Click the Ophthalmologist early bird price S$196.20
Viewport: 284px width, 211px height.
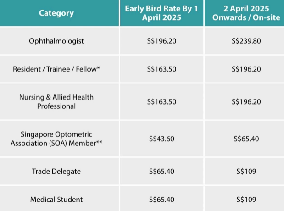(161, 41)
